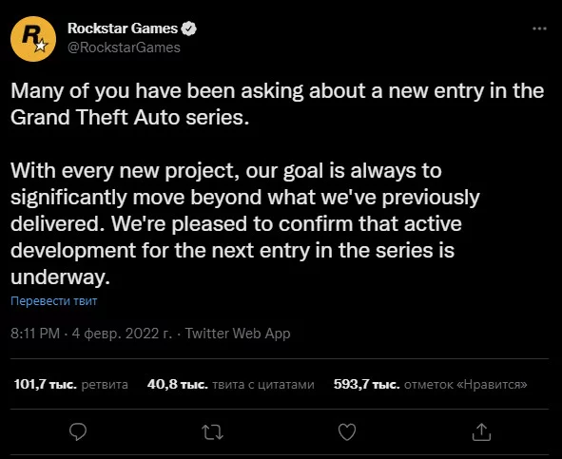Retweet using the arrows icon
Screen dimensions: 562x459
(213, 431)
